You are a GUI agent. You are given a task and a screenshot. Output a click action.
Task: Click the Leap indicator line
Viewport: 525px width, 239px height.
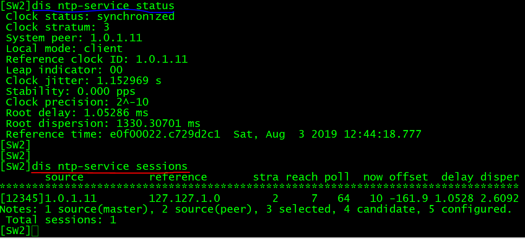(x=64, y=70)
